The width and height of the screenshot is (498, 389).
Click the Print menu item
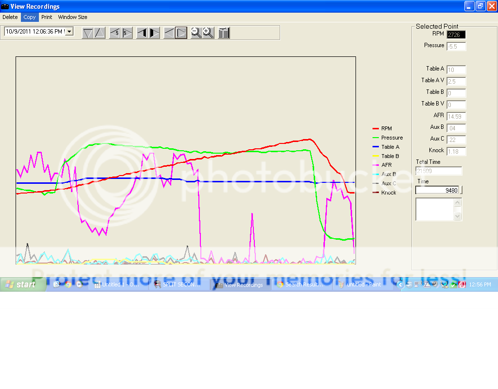(x=47, y=17)
